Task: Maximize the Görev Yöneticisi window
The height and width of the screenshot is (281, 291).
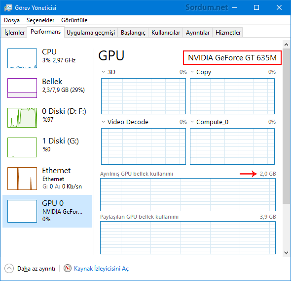Action: 256,7
